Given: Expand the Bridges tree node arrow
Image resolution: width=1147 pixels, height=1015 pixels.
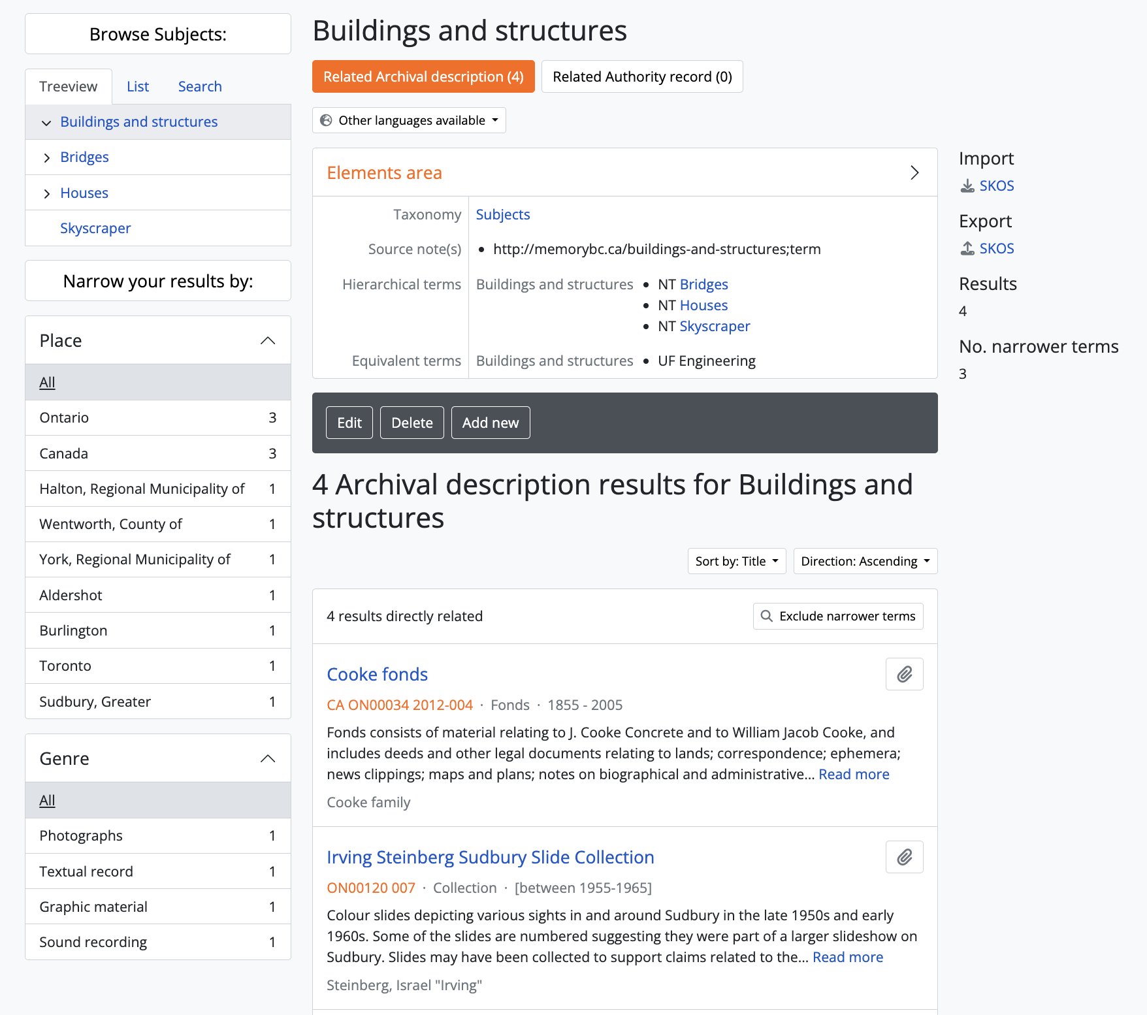Looking at the screenshot, I should pos(46,158).
